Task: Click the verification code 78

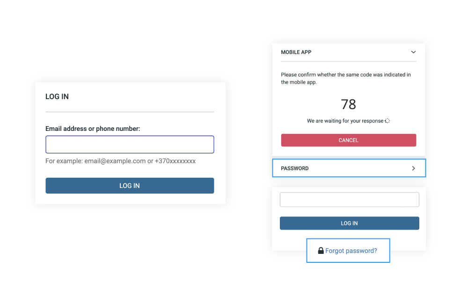Action: pyautogui.click(x=348, y=104)
